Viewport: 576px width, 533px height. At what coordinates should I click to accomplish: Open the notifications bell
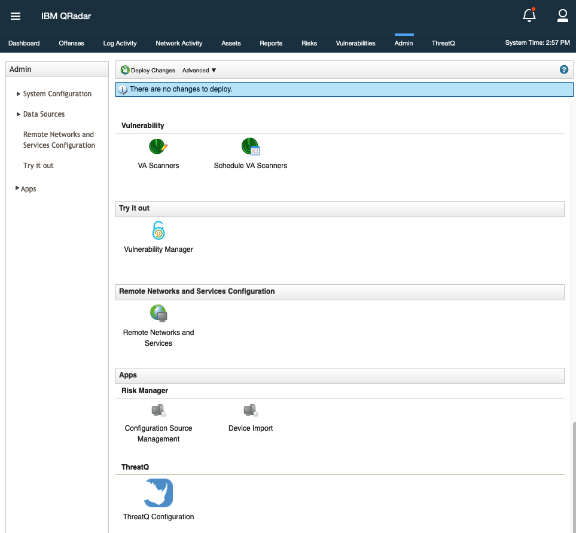(529, 16)
